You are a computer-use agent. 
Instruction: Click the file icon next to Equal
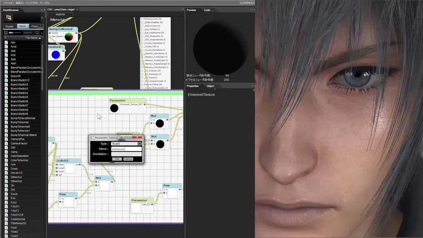pos(6,194)
